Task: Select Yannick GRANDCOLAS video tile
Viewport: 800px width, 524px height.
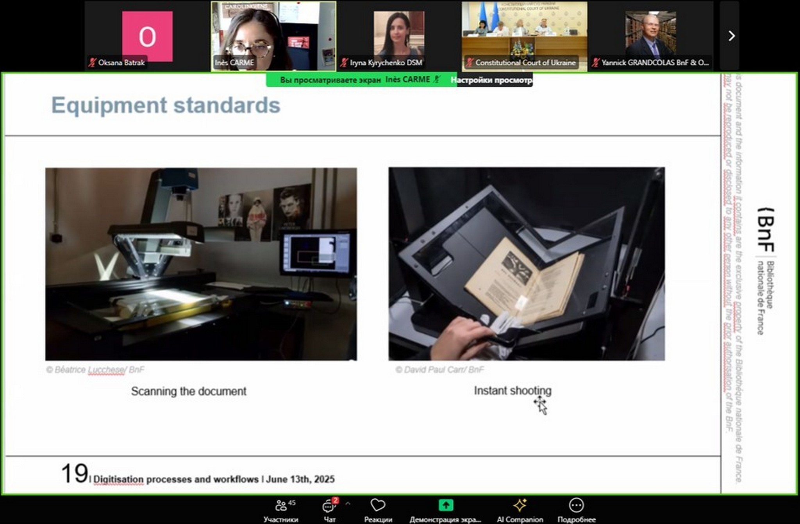Action: (x=650, y=36)
